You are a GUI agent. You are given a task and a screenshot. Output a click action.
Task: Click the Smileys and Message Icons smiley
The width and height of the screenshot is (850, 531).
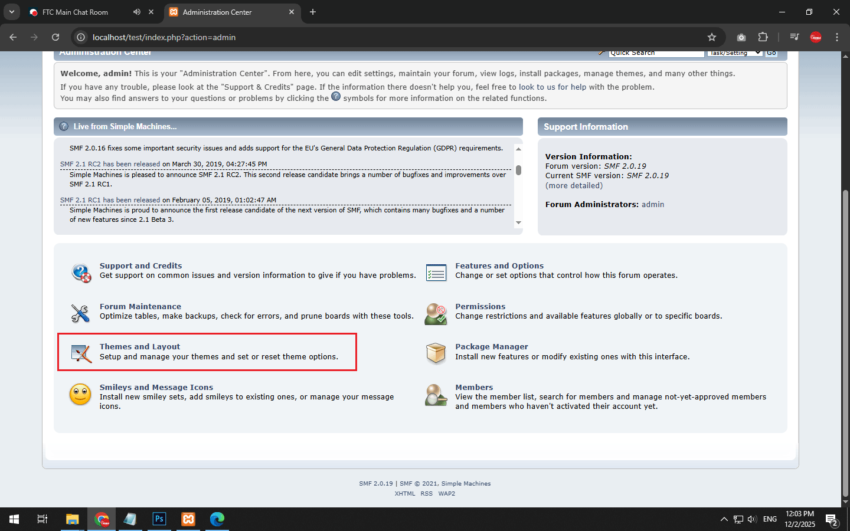(80, 394)
